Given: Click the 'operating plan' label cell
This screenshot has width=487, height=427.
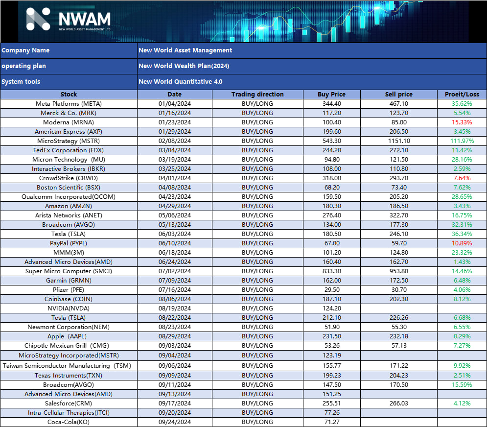Looking at the screenshot, I should point(69,66).
